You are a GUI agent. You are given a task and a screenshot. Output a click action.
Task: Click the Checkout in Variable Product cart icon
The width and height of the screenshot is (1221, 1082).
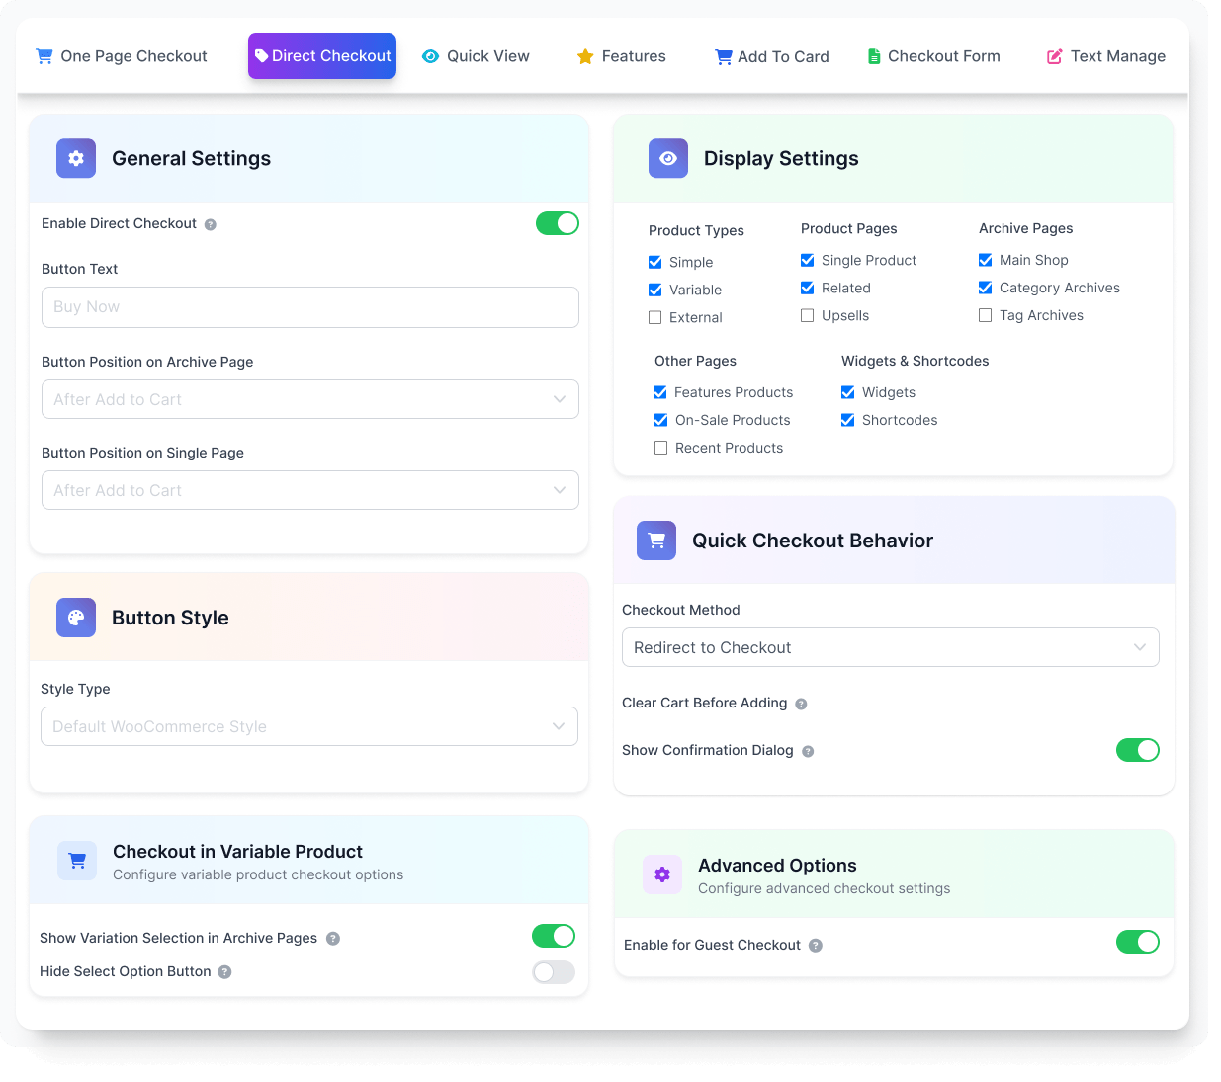(76, 861)
